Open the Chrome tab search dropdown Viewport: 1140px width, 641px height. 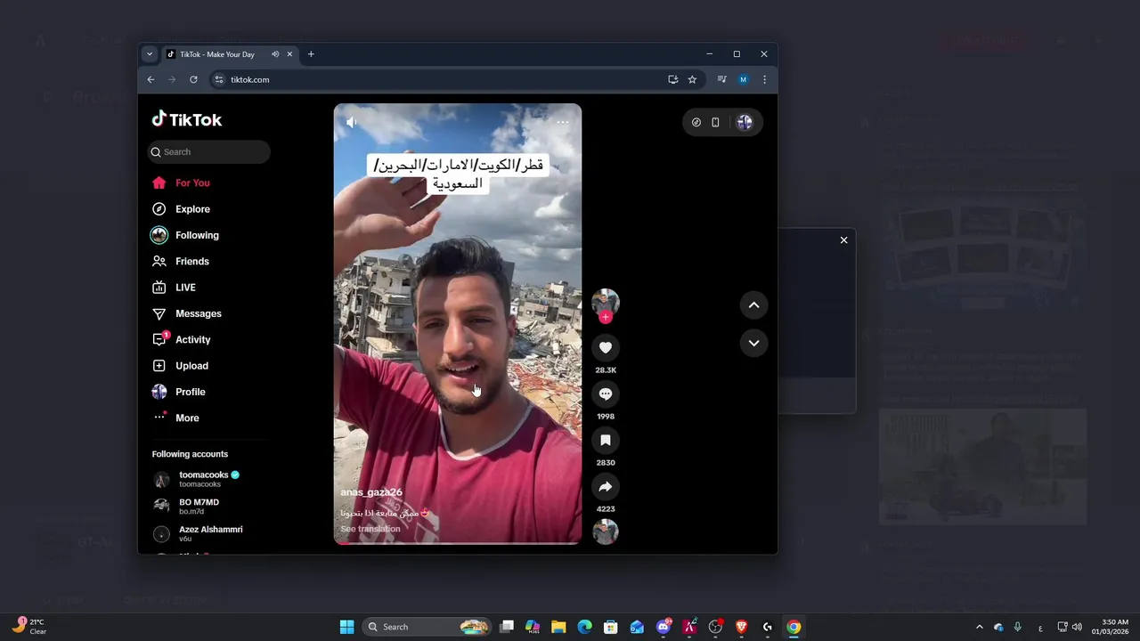pyautogui.click(x=149, y=54)
